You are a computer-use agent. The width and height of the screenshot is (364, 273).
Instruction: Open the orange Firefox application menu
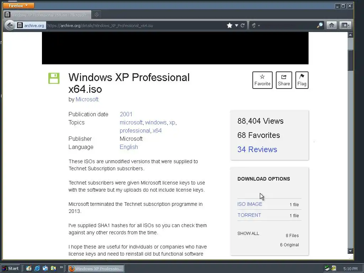(x=18, y=5)
